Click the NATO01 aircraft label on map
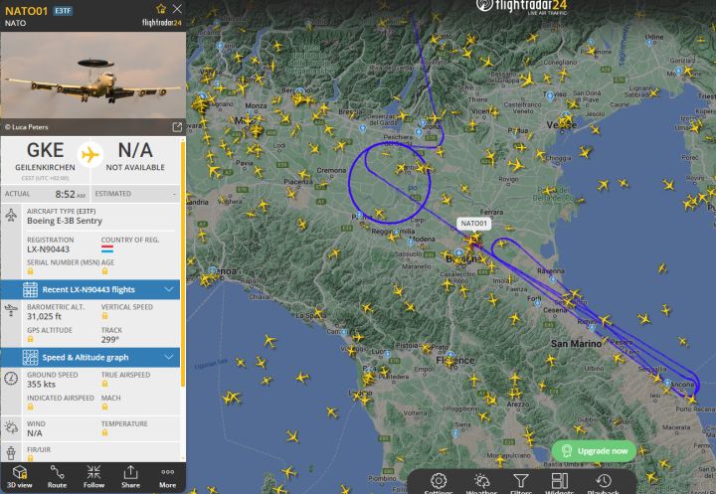This screenshot has height=494, width=716. [473, 224]
